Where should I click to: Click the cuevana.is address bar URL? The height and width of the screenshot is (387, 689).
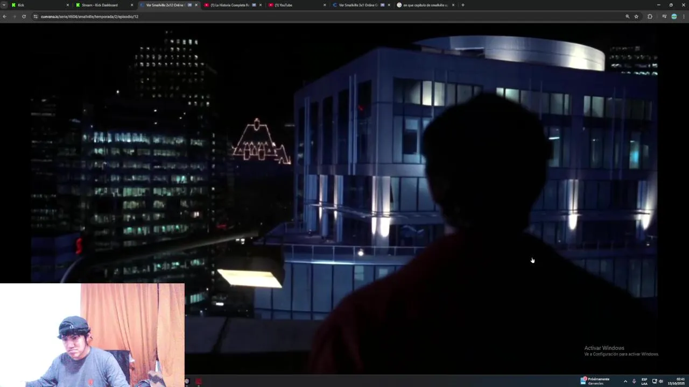[89, 17]
